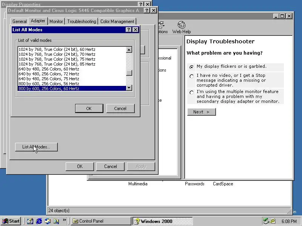The width and height of the screenshot is (302, 226).
Task: Choose the multiple monitor feature problem option
Action: click(191, 92)
